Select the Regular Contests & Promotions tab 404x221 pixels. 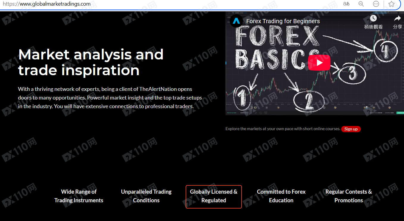coord(348,196)
